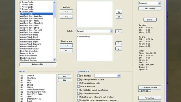Start the bot with Pornire bot

pos(150,98)
